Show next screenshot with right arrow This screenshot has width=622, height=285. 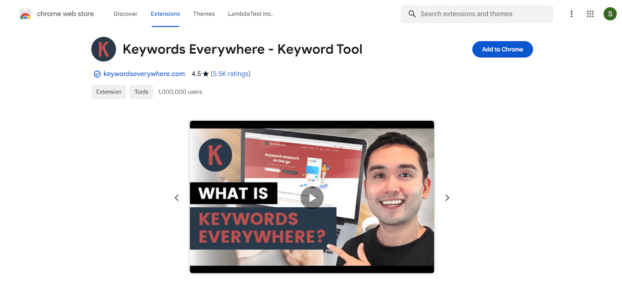[x=447, y=198]
